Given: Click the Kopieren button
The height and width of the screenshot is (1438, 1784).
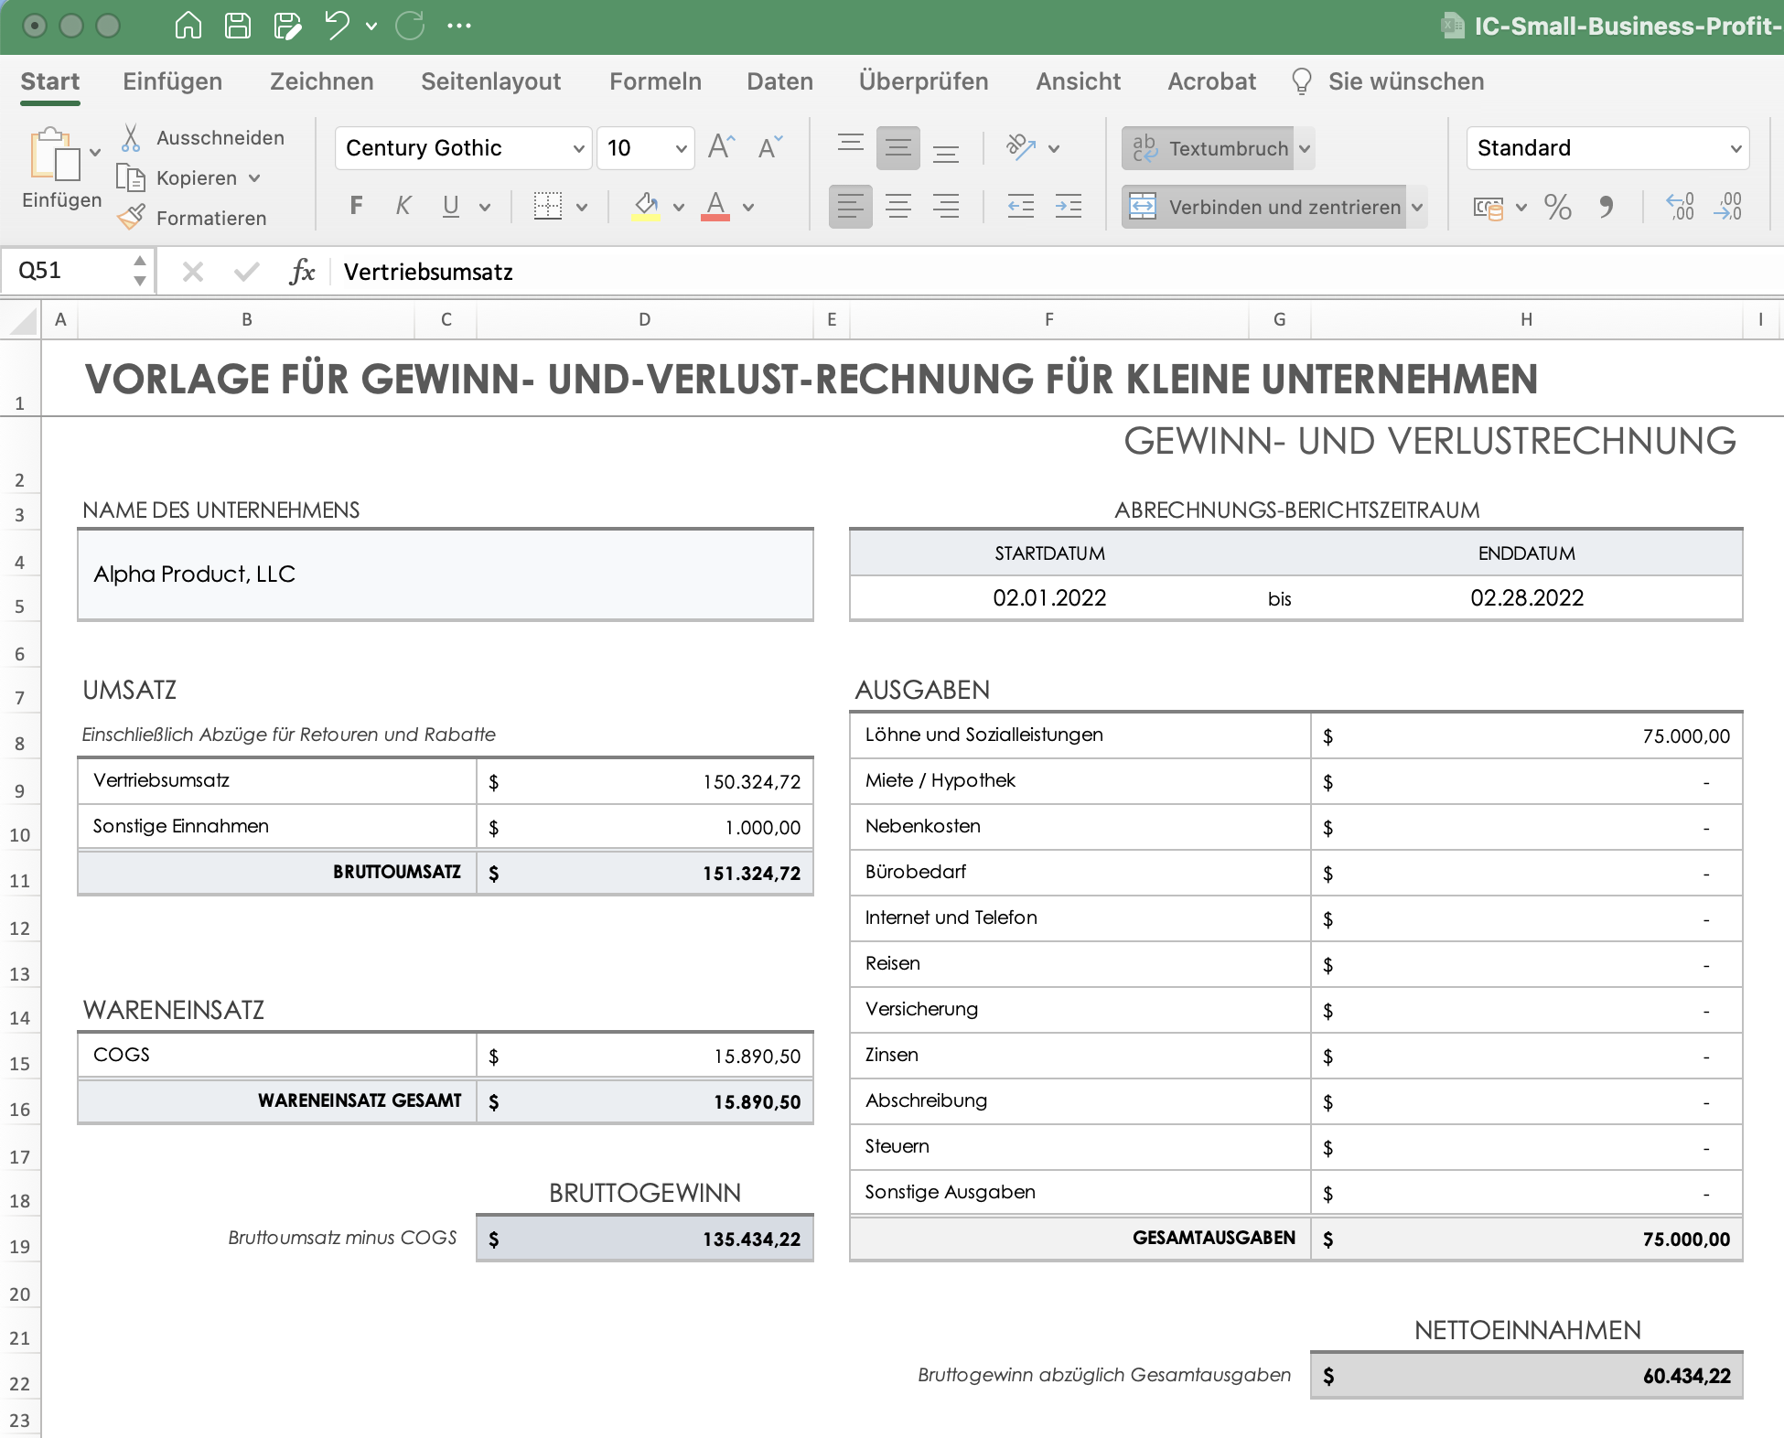Looking at the screenshot, I should 177,177.
